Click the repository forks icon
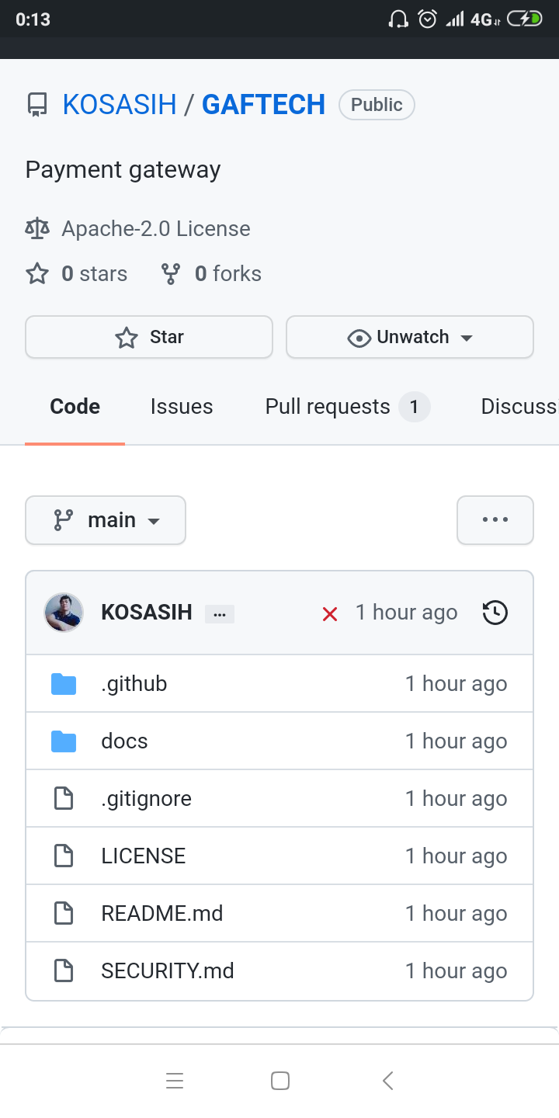Viewport: 559px width, 1118px height. click(x=170, y=274)
